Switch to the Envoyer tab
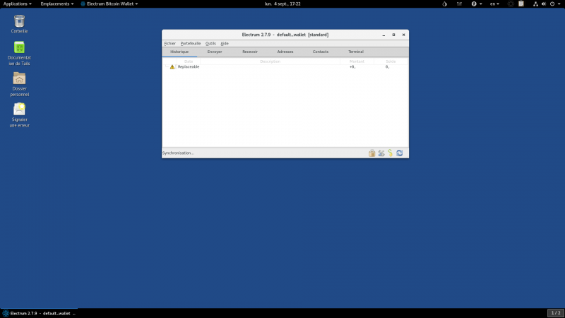 pos(215,52)
